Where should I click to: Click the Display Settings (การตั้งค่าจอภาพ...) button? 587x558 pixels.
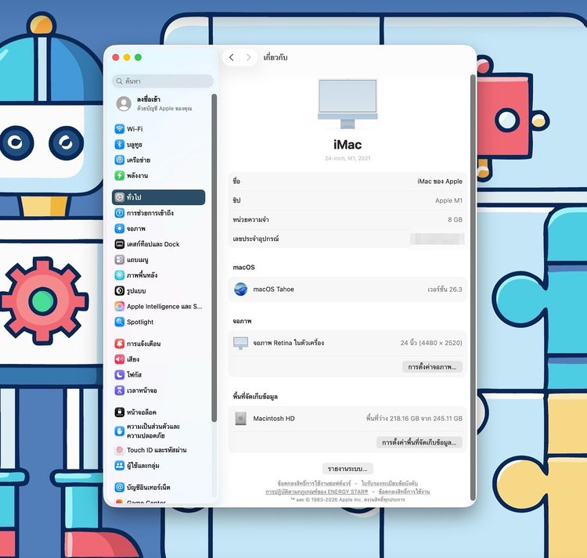(433, 366)
